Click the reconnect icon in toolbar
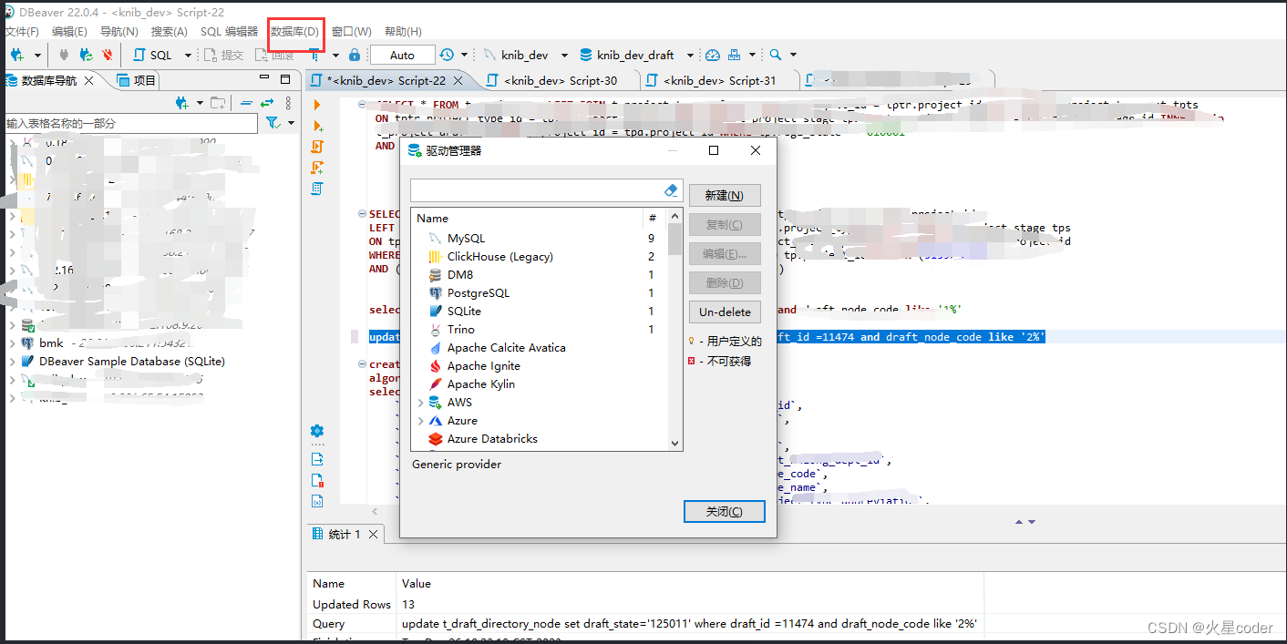This screenshot has width=1287, height=644. point(86,55)
